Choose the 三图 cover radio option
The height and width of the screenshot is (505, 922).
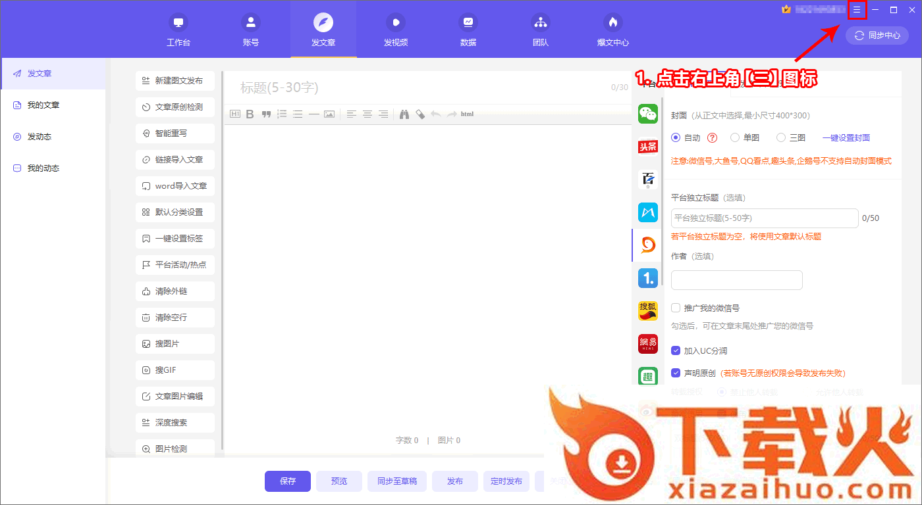[781, 138]
